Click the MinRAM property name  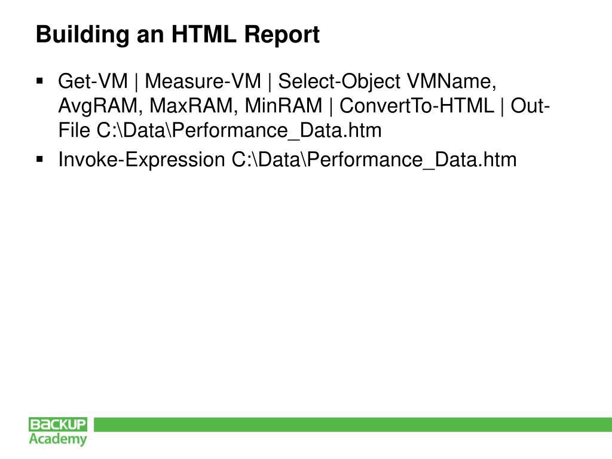(x=283, y=106)
